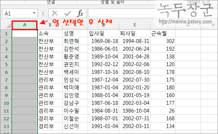The image size is (218, 134).
Task: Click the name cell 백세미
Action: point(75,72)
